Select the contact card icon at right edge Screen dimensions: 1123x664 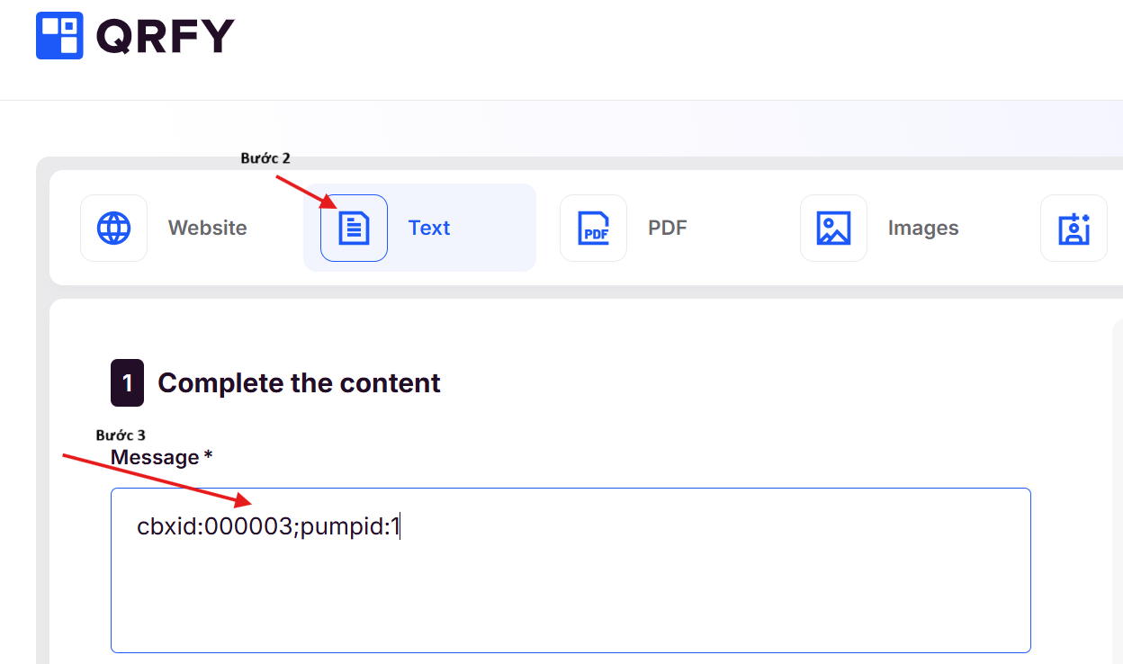[1074, 229]
